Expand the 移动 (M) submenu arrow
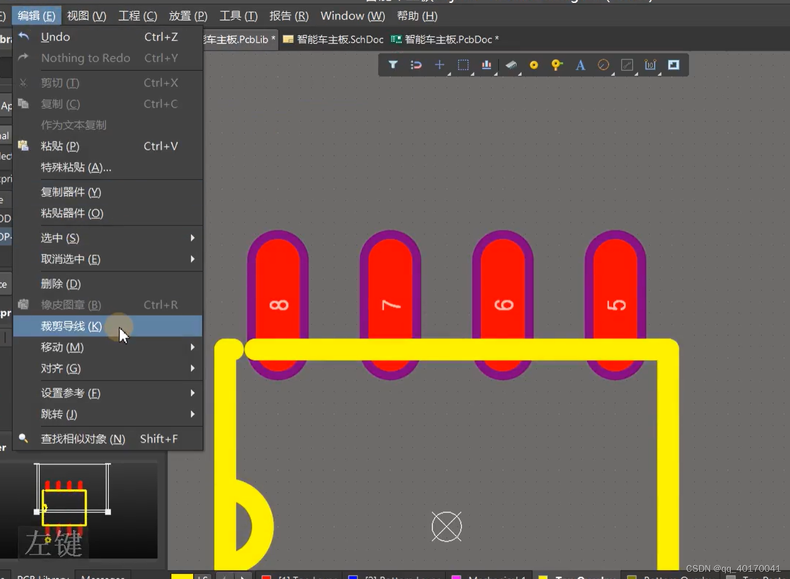790x579 pixels. click(192, 347)
